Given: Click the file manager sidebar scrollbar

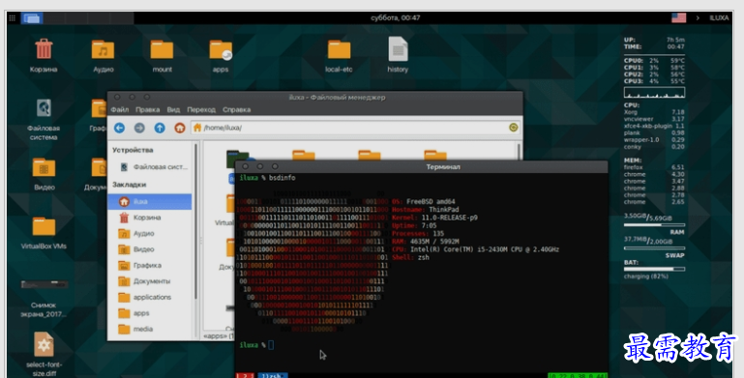Looking at the screenshot, I should pos(196,221).
